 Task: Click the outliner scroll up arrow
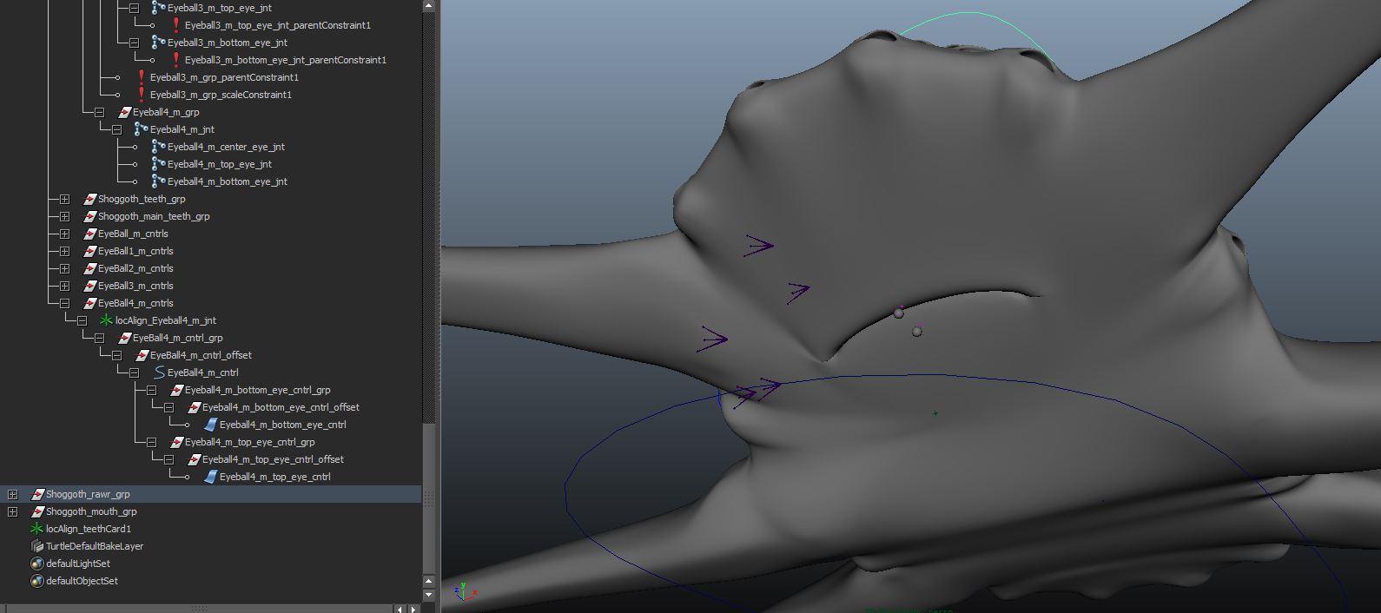(x=428, y=6)
